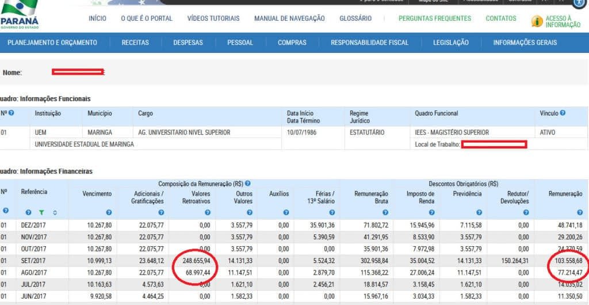This screenshot has height=305, width=589.
Task: Open the Glossário link
Action: click(355, 18)
